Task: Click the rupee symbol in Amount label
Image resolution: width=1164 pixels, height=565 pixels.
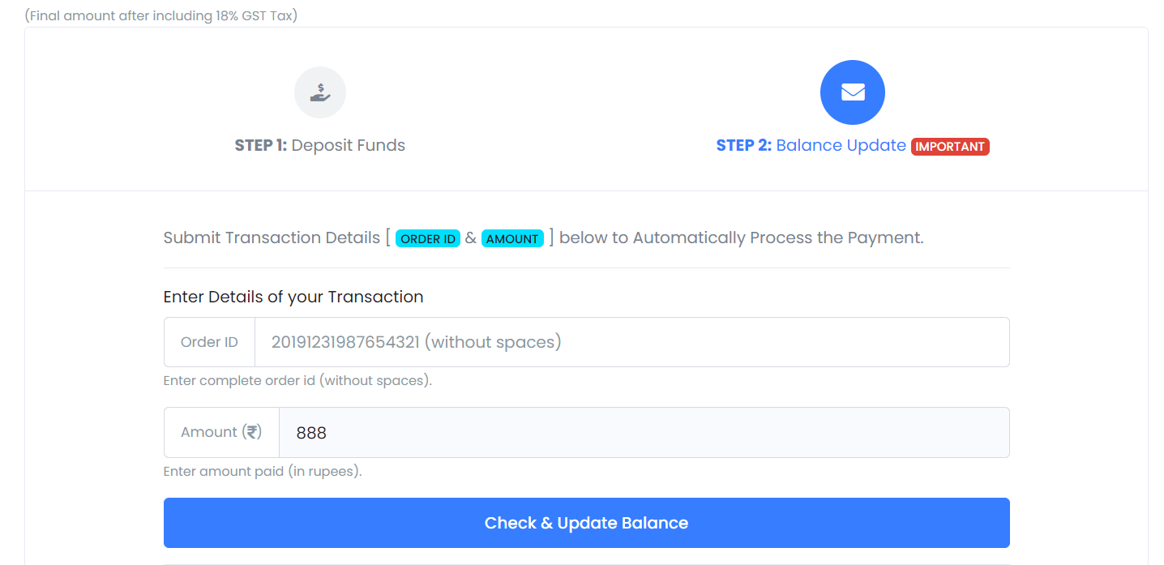Action: tap(254, 432)
